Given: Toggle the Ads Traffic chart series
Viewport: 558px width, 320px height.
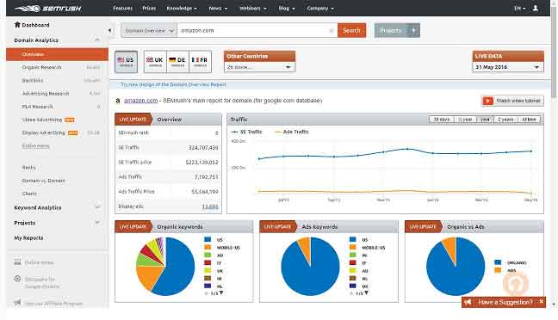Looking at the screenshot, I should coord(292,132).
